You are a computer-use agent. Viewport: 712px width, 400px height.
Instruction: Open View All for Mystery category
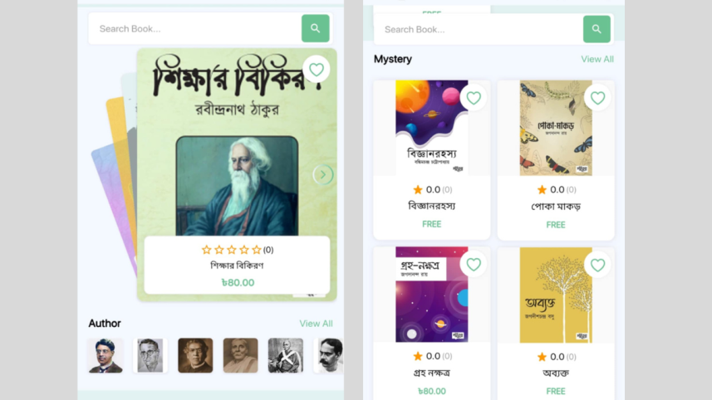pyautogui.click(x=597, y=59)
